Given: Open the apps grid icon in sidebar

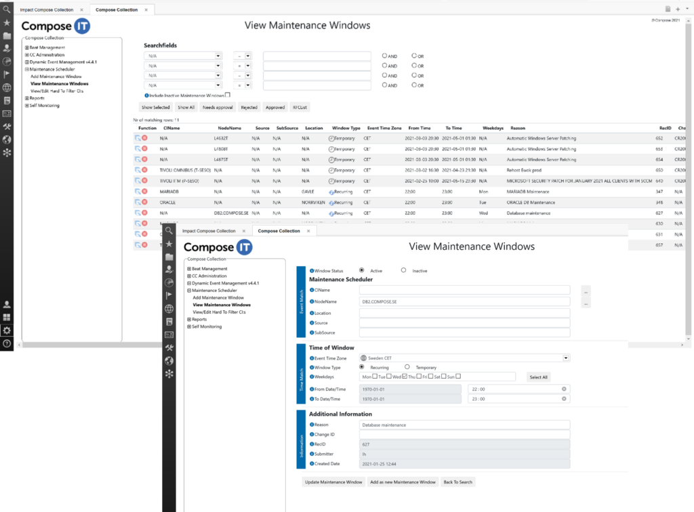Looking at the screenshot, I should 7,318.
